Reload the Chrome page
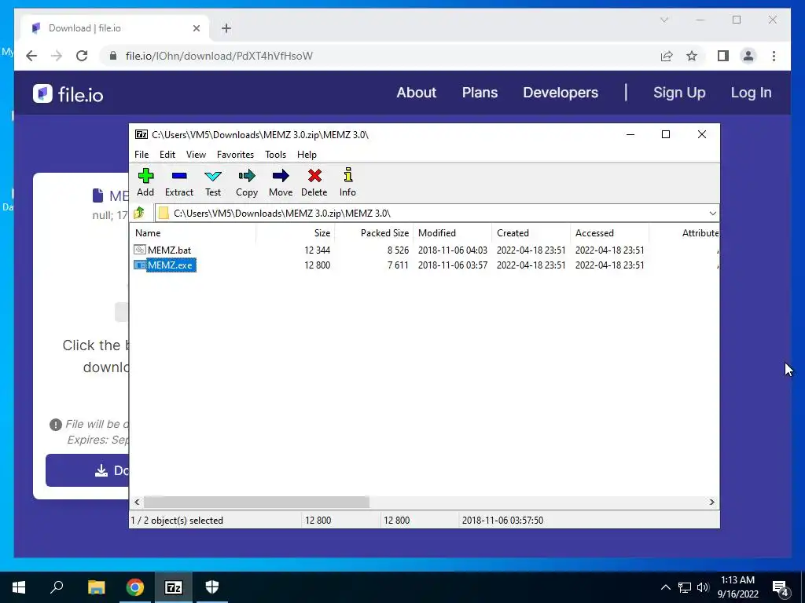This screenshot has width=805, height=603. point(82,56)
